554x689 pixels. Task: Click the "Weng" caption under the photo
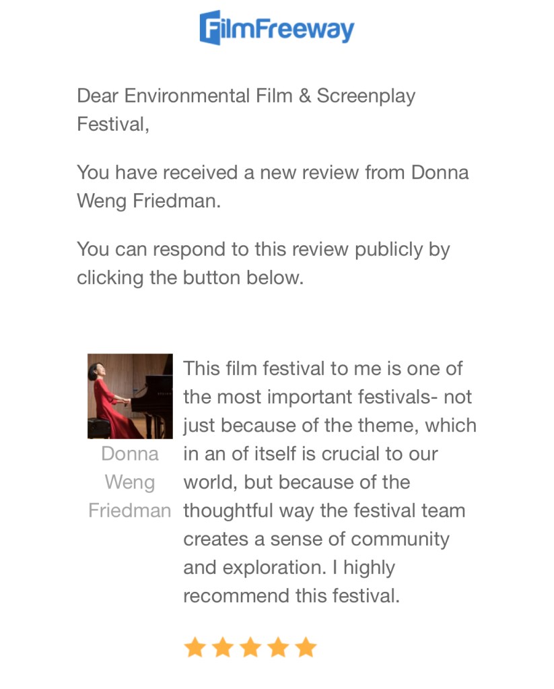(x=130, y=482)
